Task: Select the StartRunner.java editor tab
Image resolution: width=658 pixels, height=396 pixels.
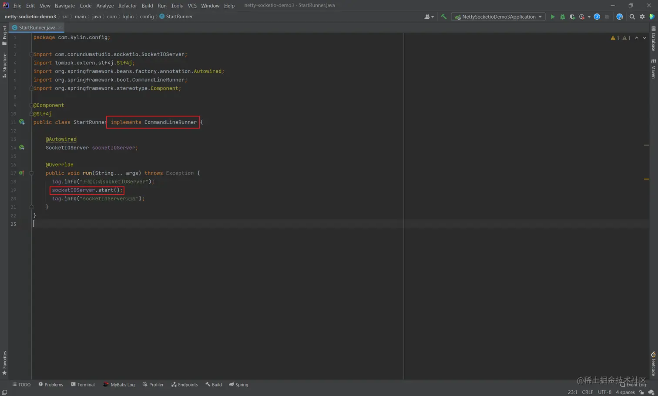Action: point(37,27)
